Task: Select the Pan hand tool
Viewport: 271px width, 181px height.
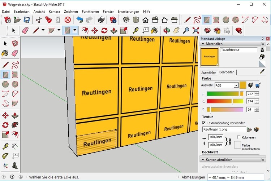Action: click(x=176, y=31)
